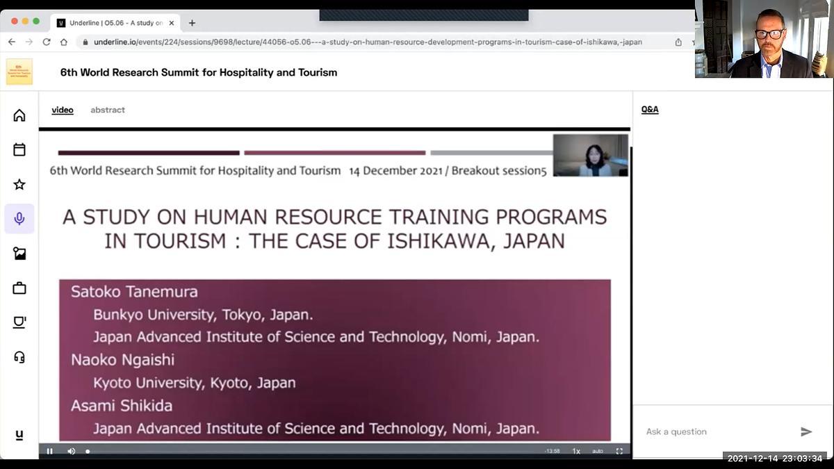Click the star favorites icon in the sidebar
Image resolution: width=834 pixels, height=469 pixels.
pyautogui.click(x=19, y=184)
